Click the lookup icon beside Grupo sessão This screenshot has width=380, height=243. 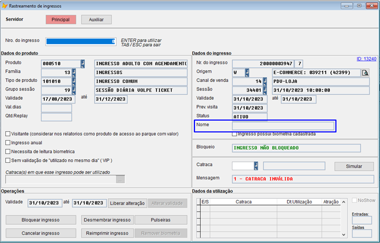[74, 90]
